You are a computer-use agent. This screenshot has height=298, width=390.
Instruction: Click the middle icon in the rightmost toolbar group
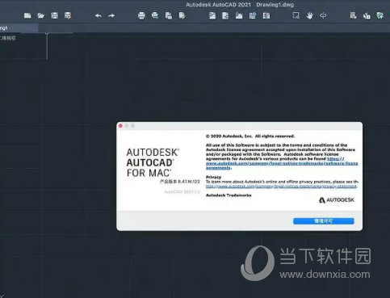coord(367,16)
